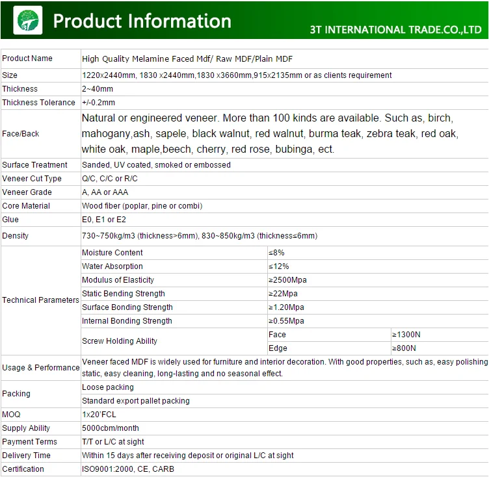Select the Veneer Grade value A, AA or AAA
The image size is (489, 477).
pyautogui.click(x=105, y=192)
